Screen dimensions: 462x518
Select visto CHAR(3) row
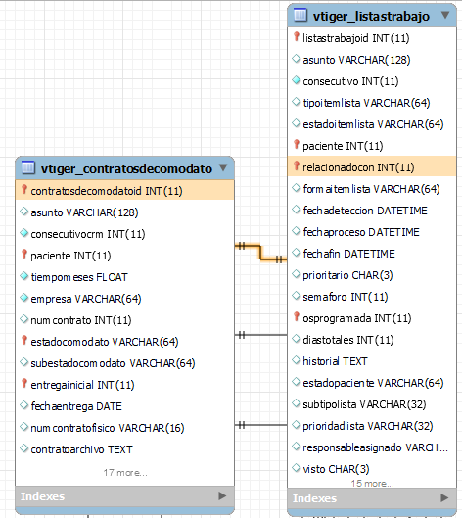372,469
